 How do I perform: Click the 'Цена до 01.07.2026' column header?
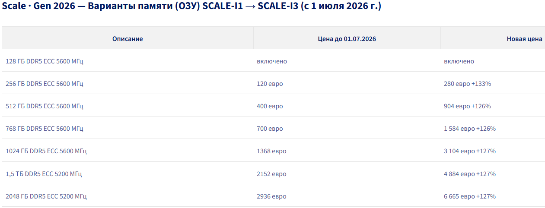[347, 39]
